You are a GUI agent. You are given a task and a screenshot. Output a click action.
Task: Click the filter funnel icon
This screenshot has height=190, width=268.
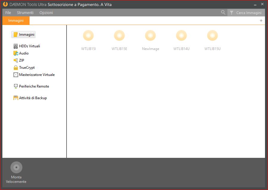pyautogui.click(x=231, y=13)
